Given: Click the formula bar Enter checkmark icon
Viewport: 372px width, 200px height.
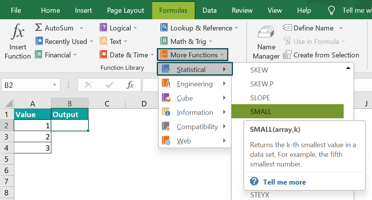Looking at the screenshot, I should tap(109, 85).
